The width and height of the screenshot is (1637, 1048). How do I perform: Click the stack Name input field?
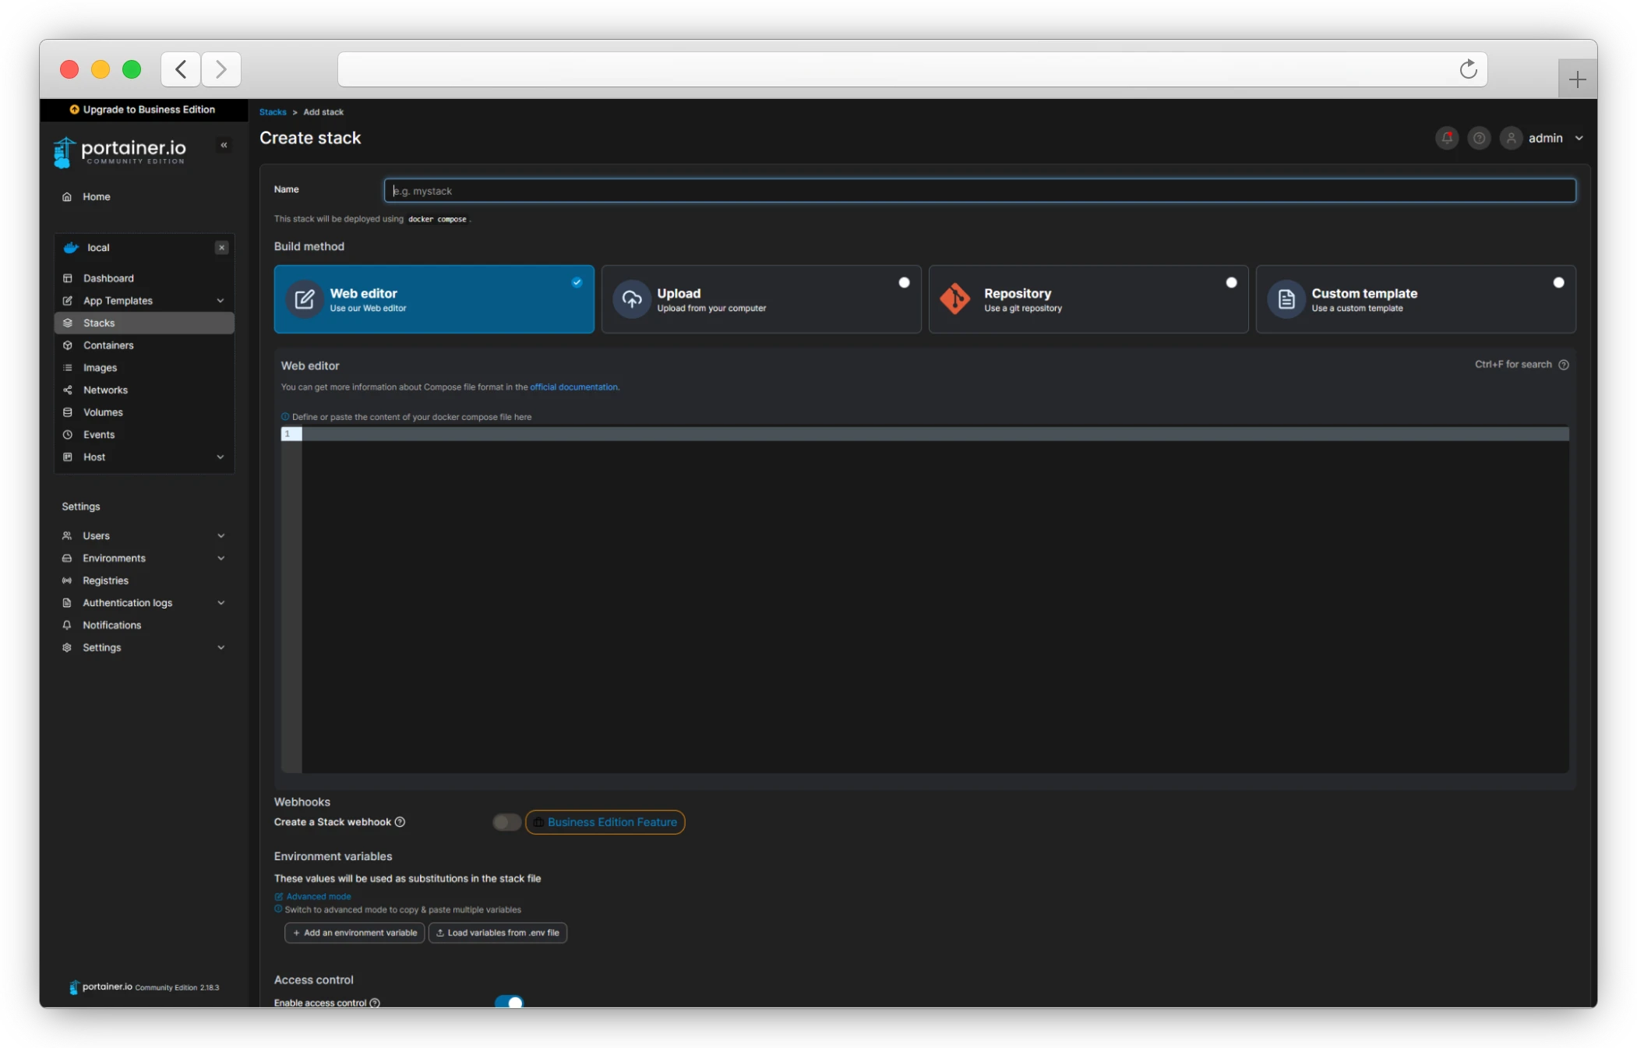point(979,191)
